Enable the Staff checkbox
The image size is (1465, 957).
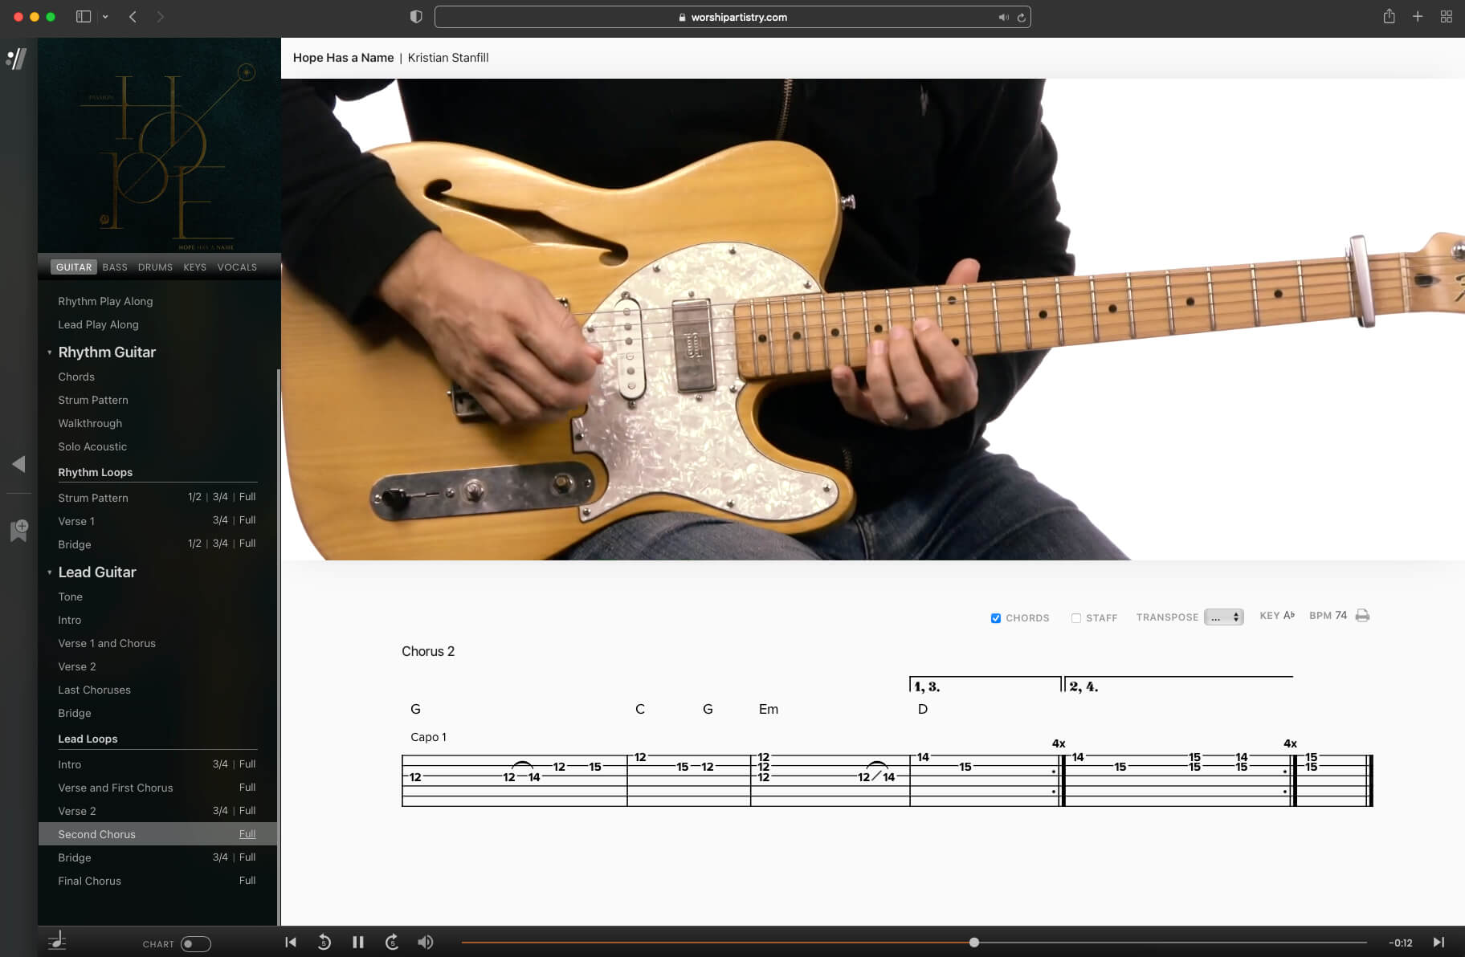pos(1076,618)
